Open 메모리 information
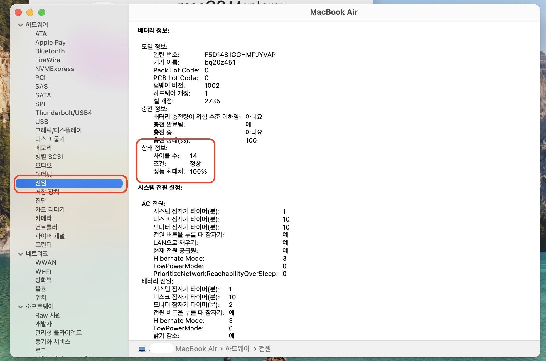The width and height of the screenshot is (546, 361). (43, 148)
